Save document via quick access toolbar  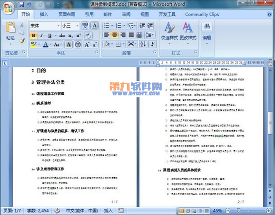(x=21, y=4)
